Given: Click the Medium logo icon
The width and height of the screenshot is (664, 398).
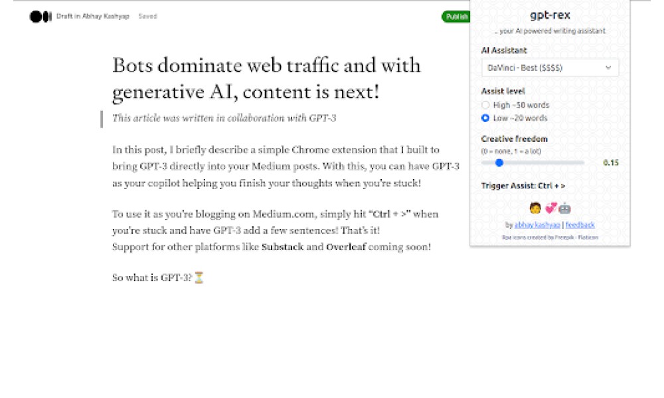Looking at the screenshot, I should tap(41, 17).
